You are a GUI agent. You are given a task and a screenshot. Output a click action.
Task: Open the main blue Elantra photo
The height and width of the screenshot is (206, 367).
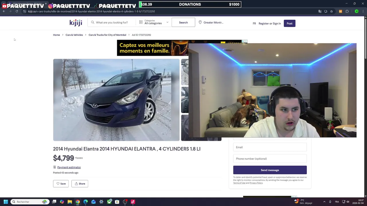coord(116,100)
